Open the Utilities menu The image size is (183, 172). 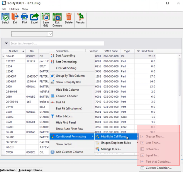click(14, 9)
